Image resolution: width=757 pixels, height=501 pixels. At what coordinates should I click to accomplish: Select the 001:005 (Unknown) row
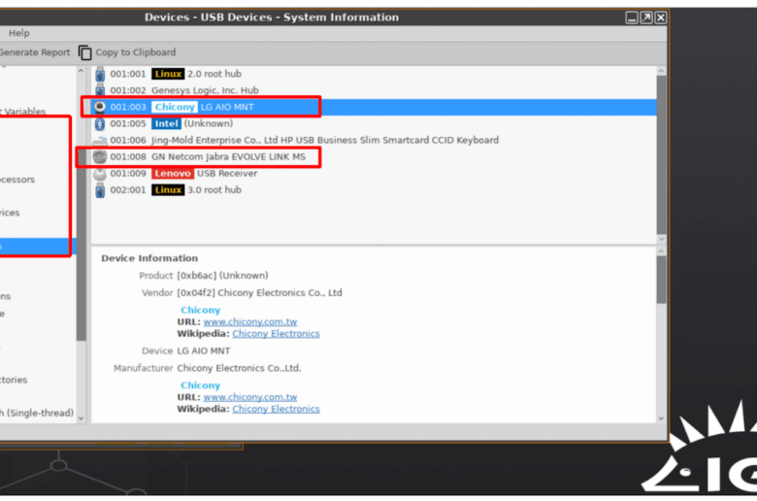(x=374, y=123)
